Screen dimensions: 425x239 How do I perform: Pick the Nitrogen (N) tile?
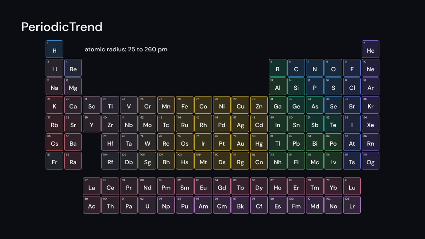pos(315,68)
